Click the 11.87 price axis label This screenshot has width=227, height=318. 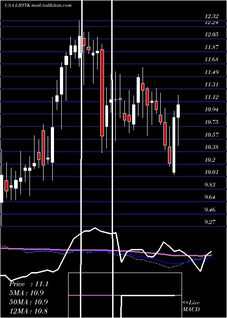pos(212,47)
